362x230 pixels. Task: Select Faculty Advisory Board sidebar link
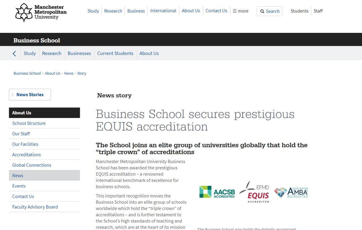[35, 207]
